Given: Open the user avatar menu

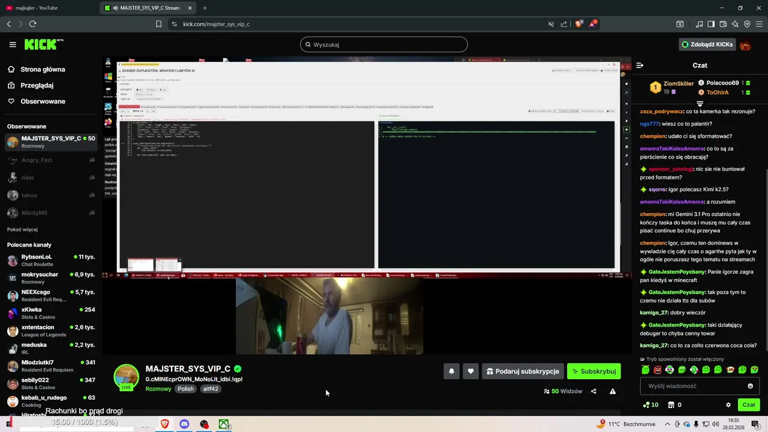Looking at the screenshot, I should [x=745, y=44].
